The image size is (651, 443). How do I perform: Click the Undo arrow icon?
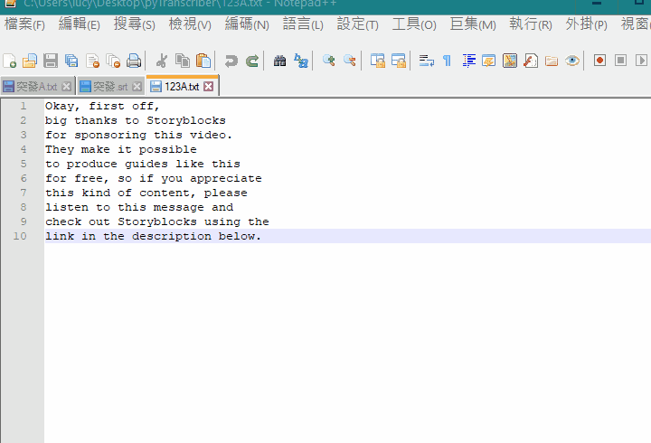click(x=231, y=61)
